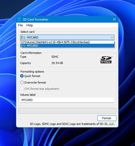Click the 29.54 GB capacity value
The height and width of the screenshot is (146, 135).
[57, 63]
